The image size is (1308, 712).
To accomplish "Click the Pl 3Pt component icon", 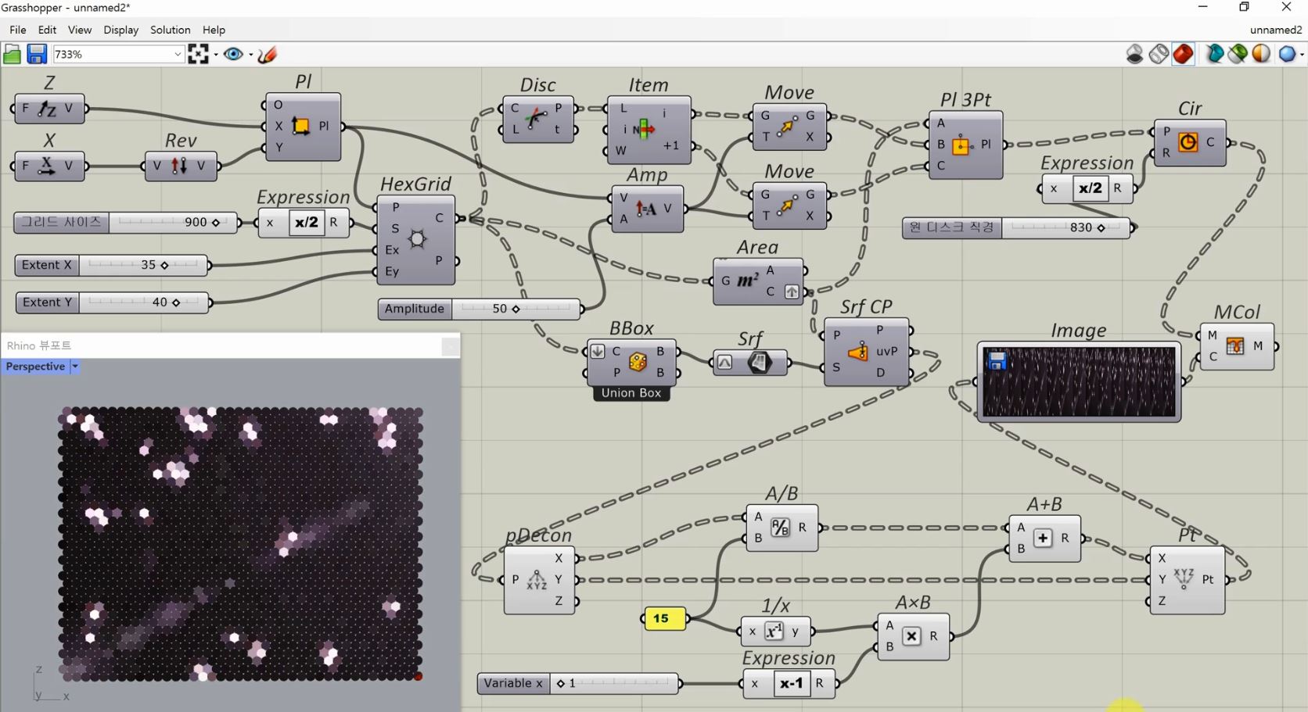I will [x=961, y=145].
